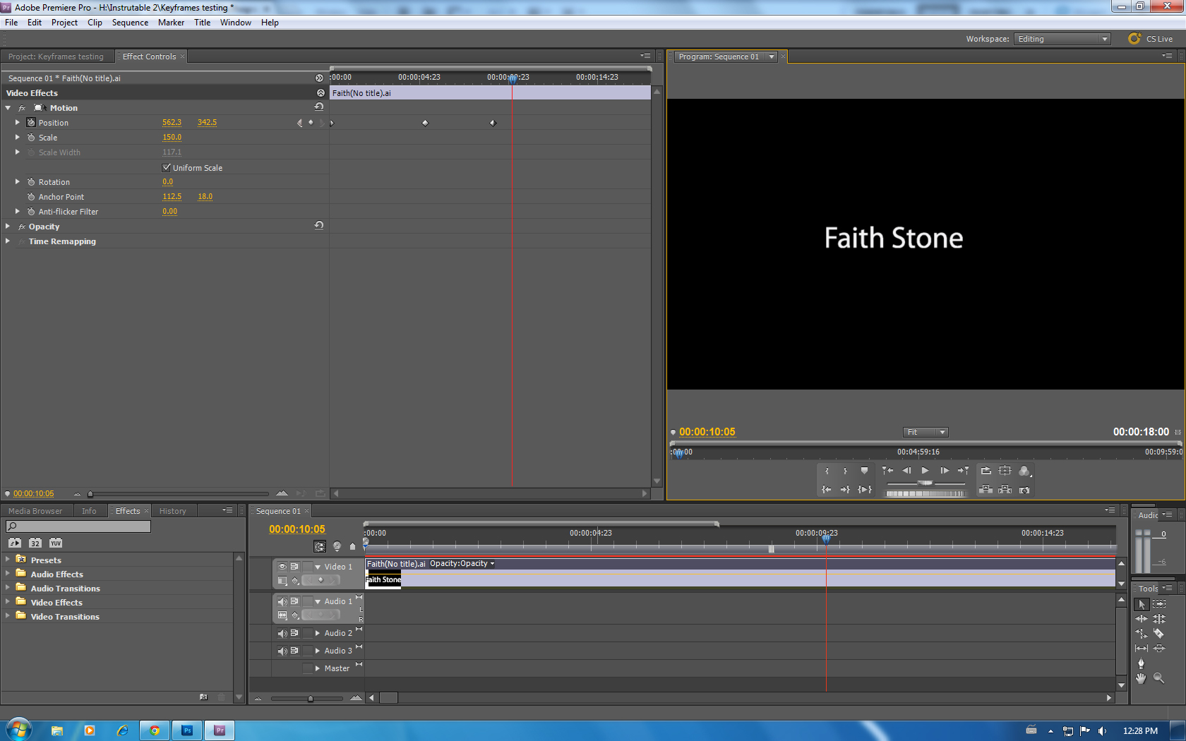
Task: Uncheck the Uniform Scale checkbox
Action: 167,168
